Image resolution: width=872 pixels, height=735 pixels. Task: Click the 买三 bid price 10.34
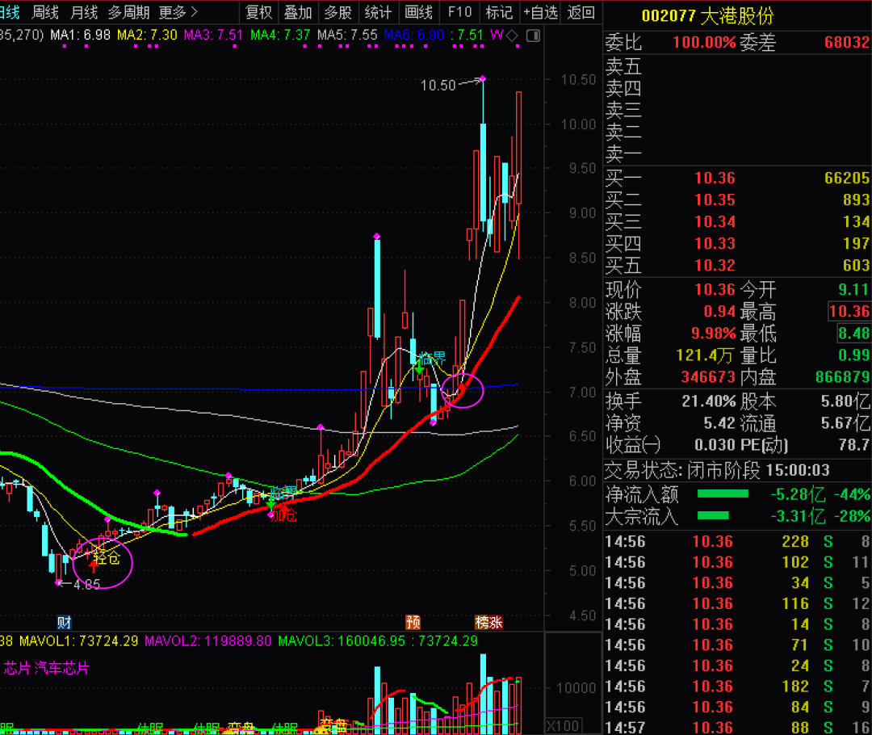coord(715,221)
